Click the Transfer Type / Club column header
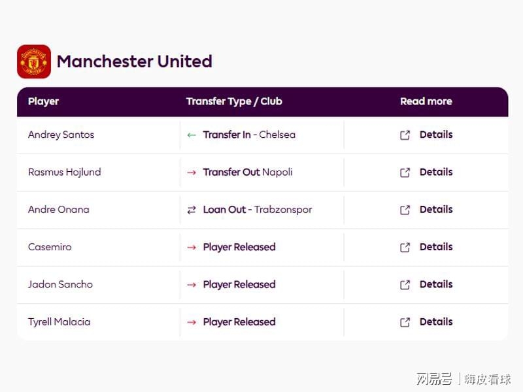 coord(234,101)
